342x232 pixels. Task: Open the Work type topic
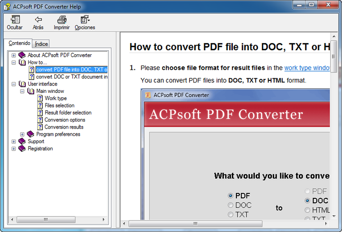point(56,98)
